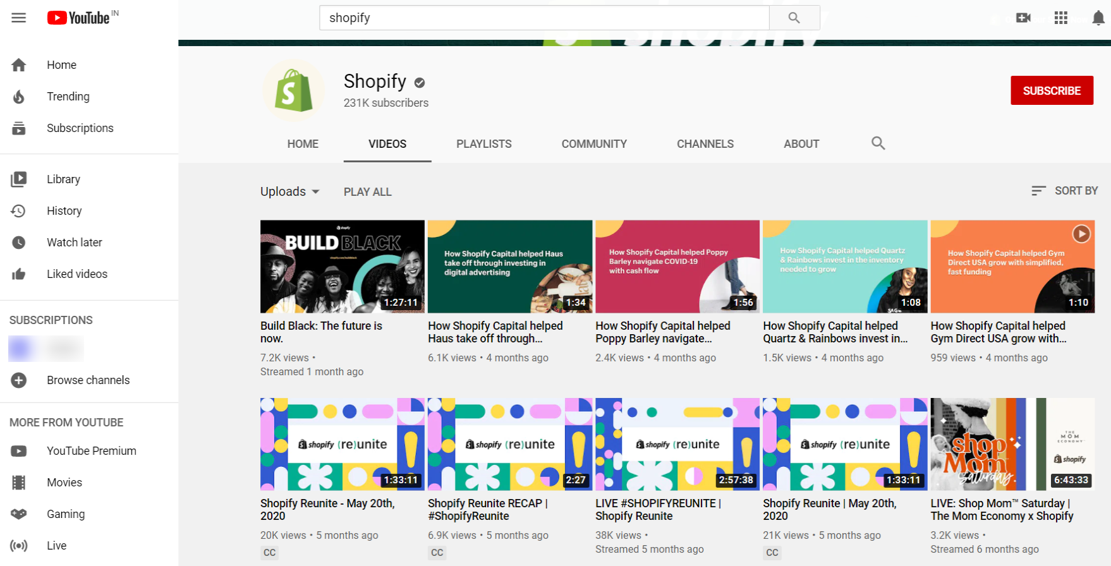Open the Build Black video thumbnail
Screen dimensions: 1111x566
click(343, 267)
